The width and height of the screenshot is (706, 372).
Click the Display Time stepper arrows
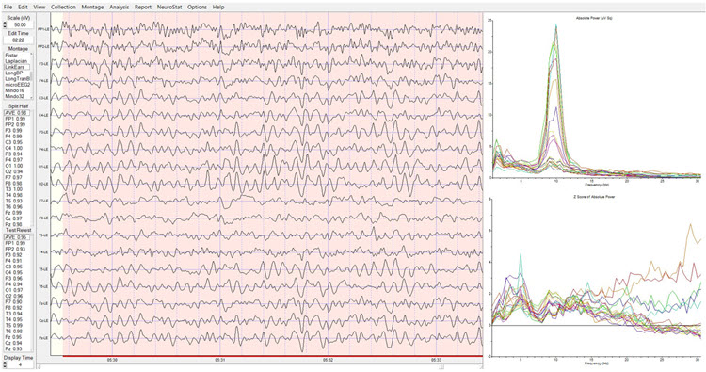click(5, 364)
